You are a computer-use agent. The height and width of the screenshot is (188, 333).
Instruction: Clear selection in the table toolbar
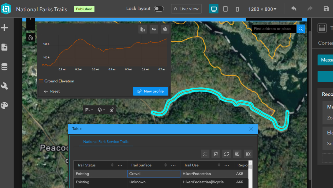(216, 154)
